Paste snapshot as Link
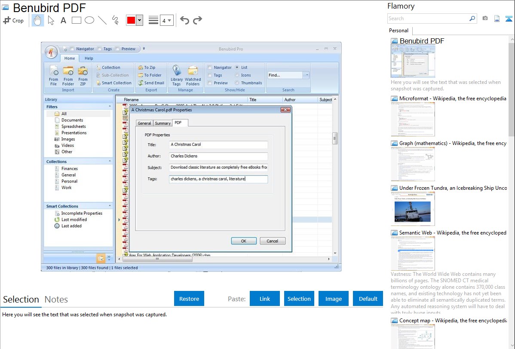 (x=265, y=299)
